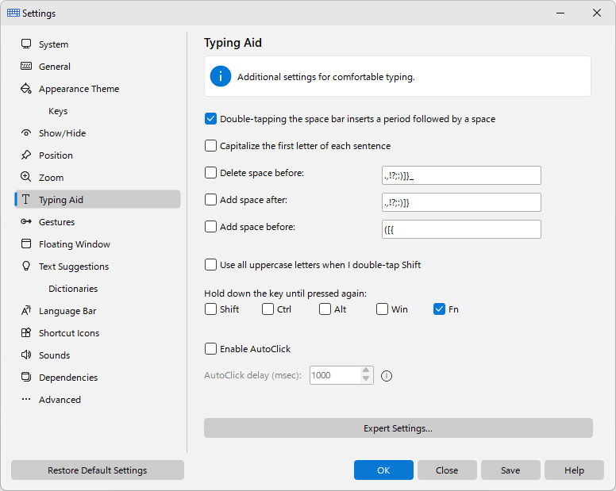Open the Text Suggestions lightbulb icon

point(26,266)
